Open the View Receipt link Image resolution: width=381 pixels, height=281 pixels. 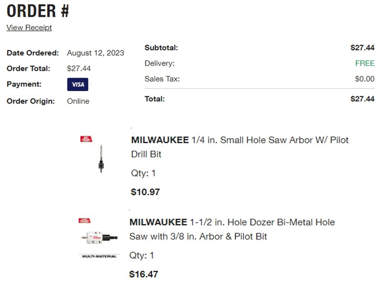(x=29, y=28)
